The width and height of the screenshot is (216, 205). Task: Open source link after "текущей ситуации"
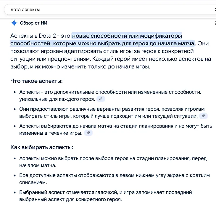click(x=203, y=116)
